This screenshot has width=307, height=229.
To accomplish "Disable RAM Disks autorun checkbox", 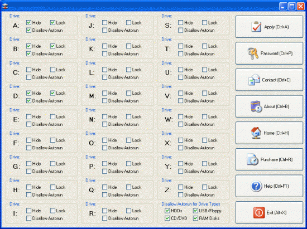I will 195,218.
